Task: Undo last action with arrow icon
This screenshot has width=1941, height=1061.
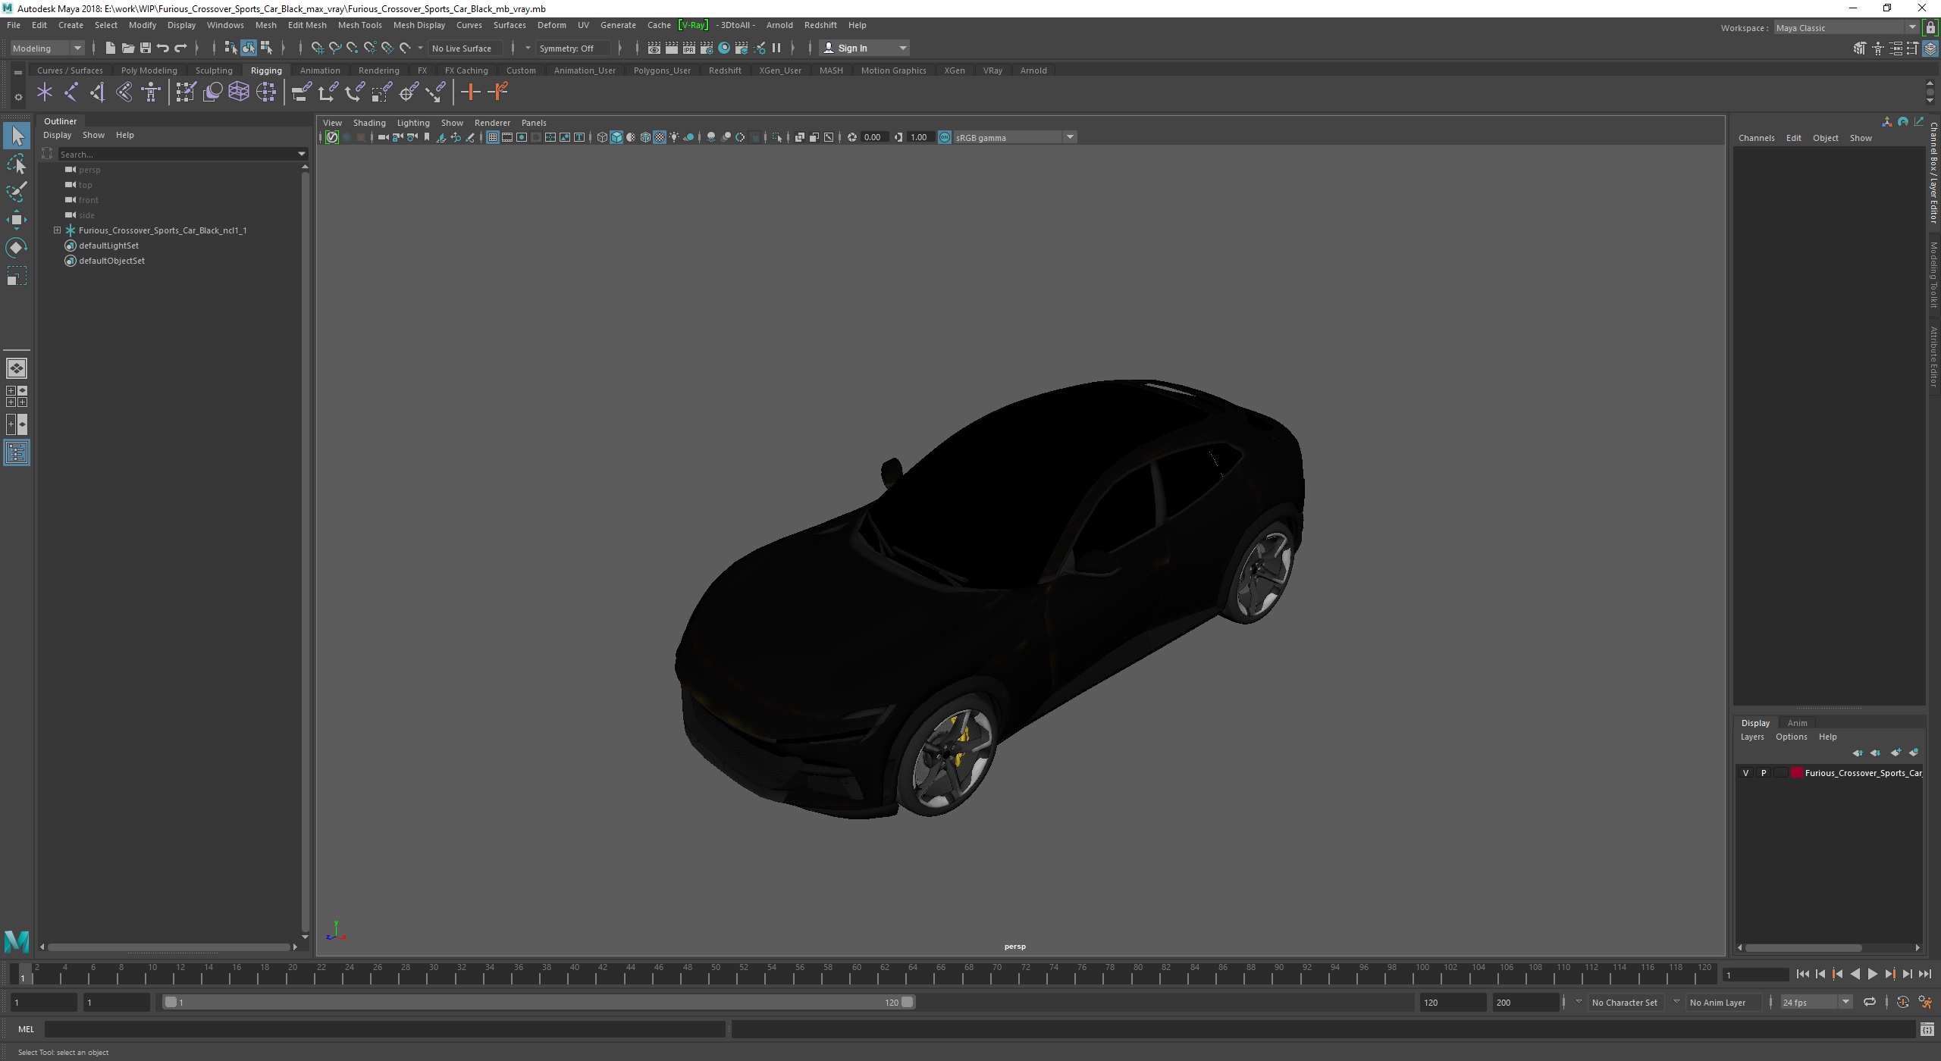Action: click(162, 48)
